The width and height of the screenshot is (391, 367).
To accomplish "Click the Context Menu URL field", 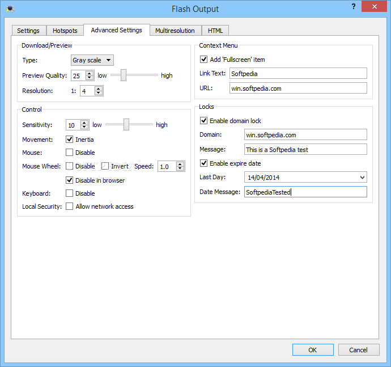I will tap(298, 88).
